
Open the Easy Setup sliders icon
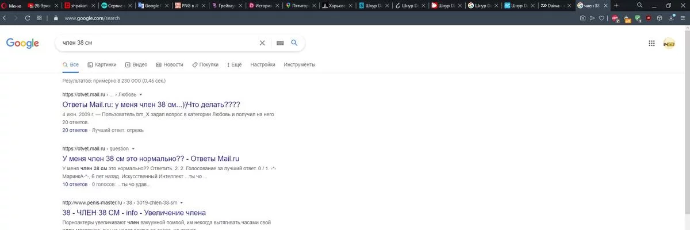[x=683, y=18]
